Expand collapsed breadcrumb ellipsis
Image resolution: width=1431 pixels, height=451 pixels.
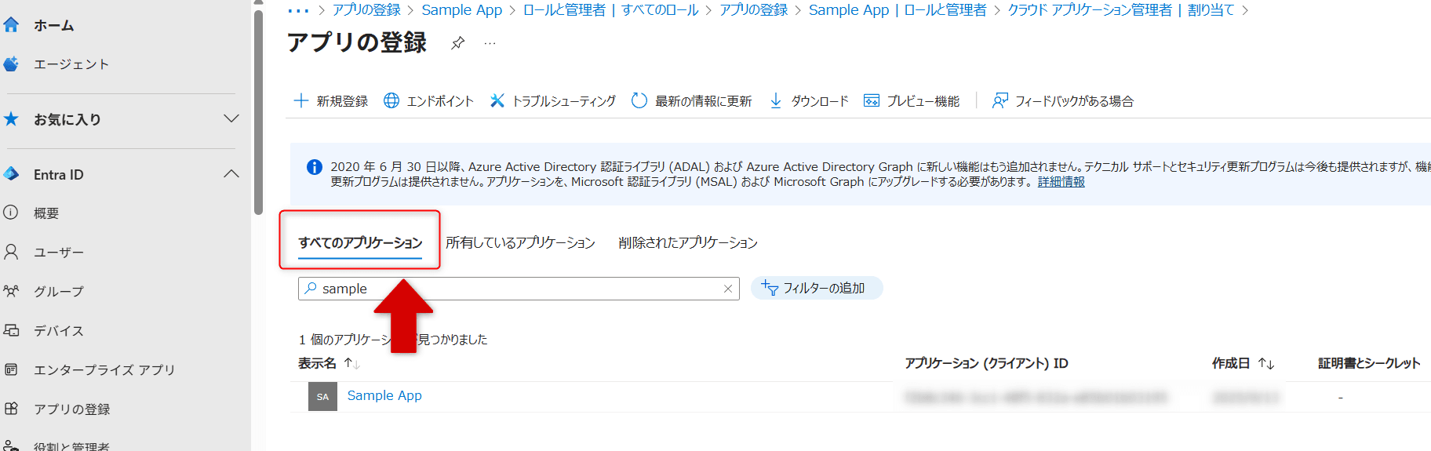(298, 10)
